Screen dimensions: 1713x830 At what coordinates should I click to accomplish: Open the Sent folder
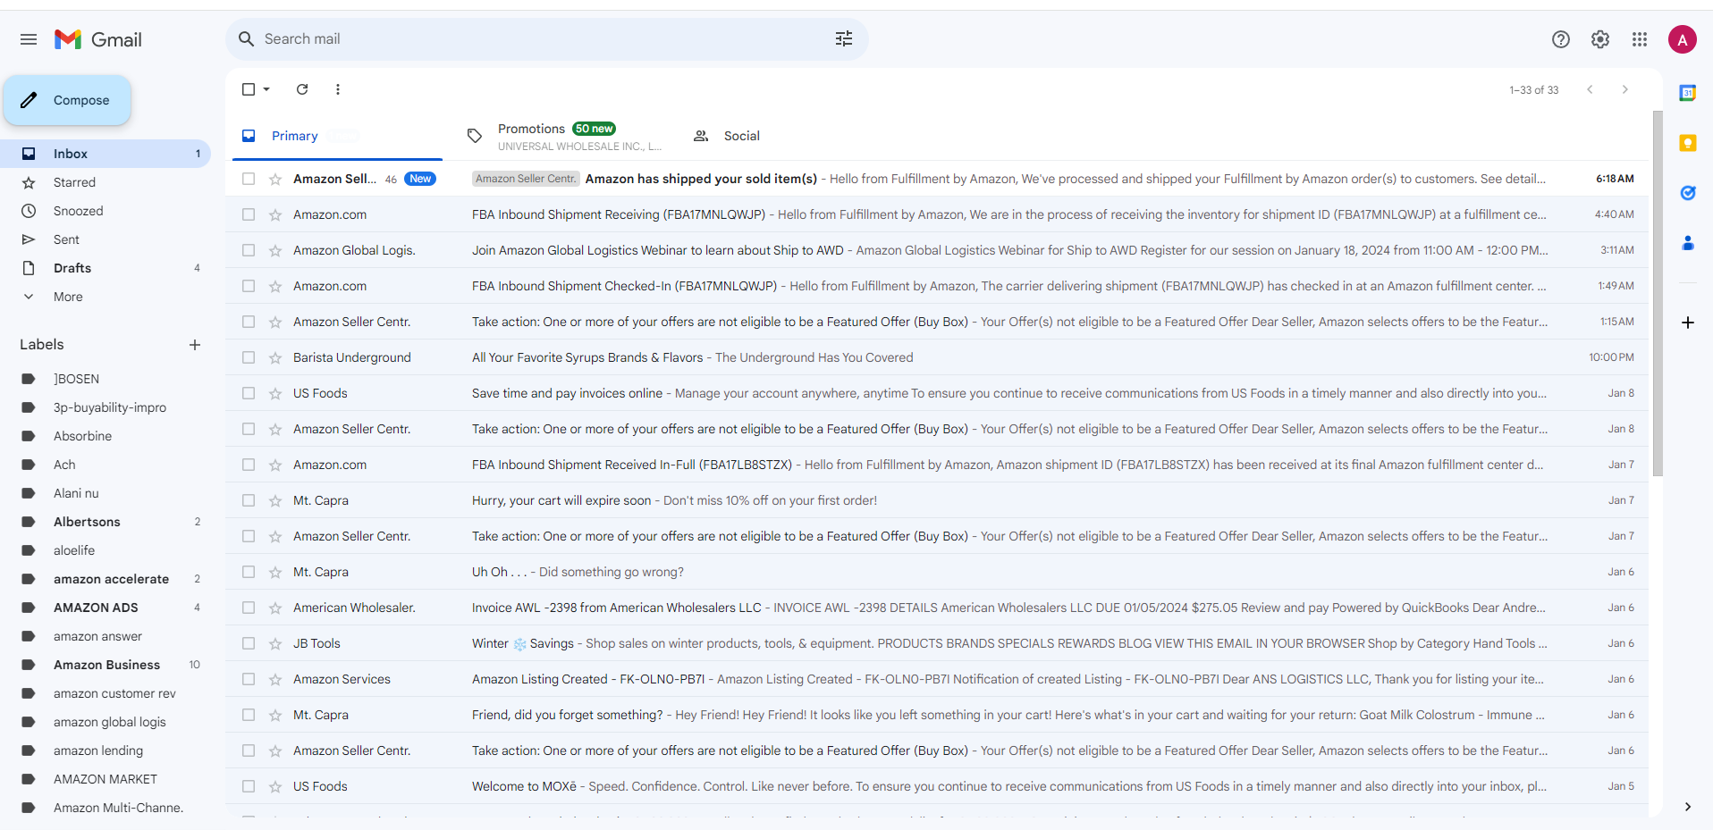pos(105,239)
